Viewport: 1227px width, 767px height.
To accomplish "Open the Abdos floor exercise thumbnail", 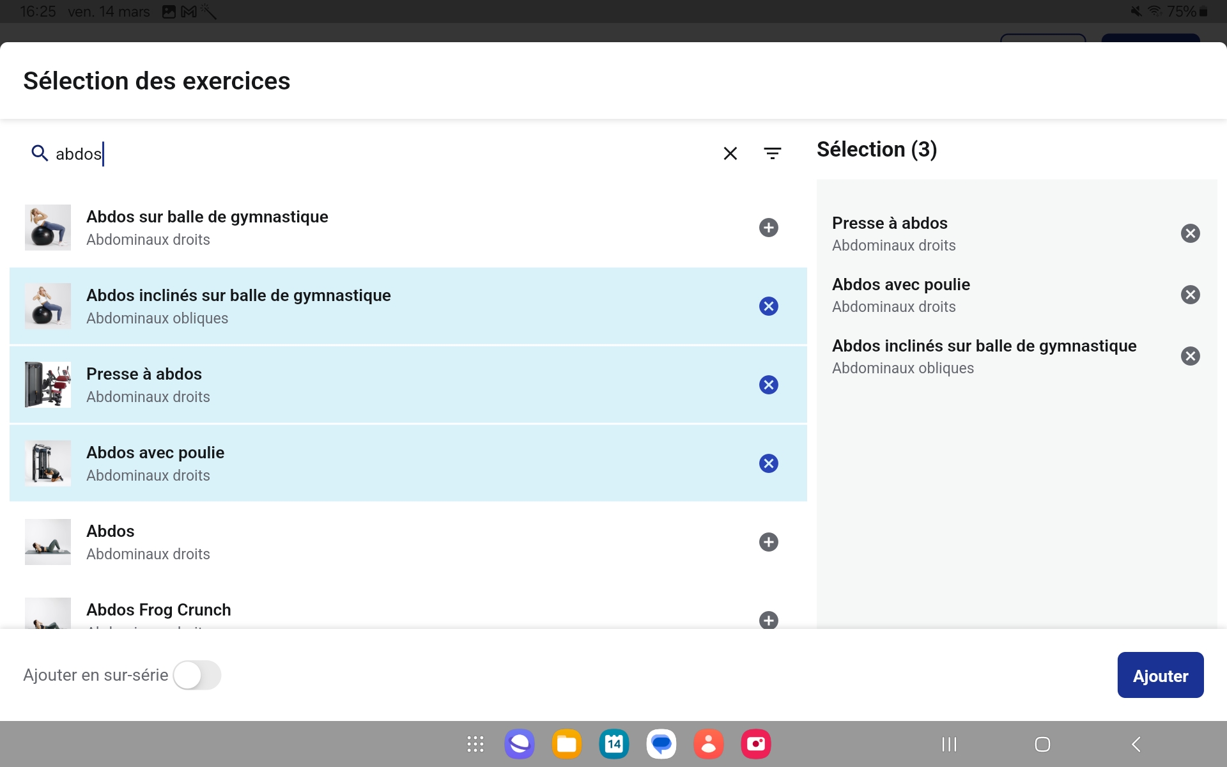I will click(48, 542).
